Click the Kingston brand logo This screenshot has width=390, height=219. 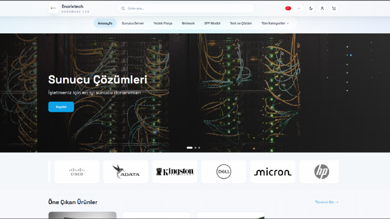coord(175,171)
